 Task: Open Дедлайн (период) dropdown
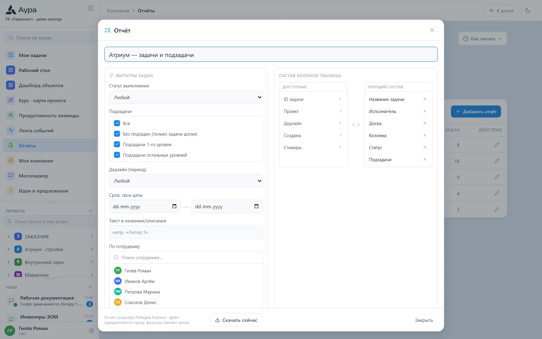186,181
